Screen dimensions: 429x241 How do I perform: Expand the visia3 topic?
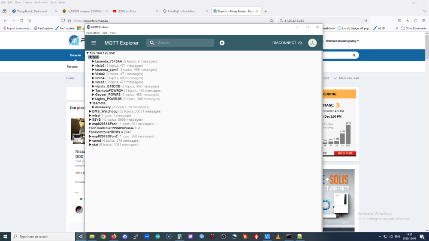click(x=93, y=65)
